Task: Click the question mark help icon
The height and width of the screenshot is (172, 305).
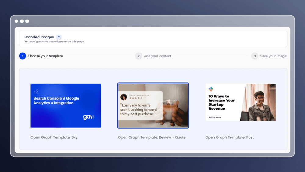Action: pos(59,37)
